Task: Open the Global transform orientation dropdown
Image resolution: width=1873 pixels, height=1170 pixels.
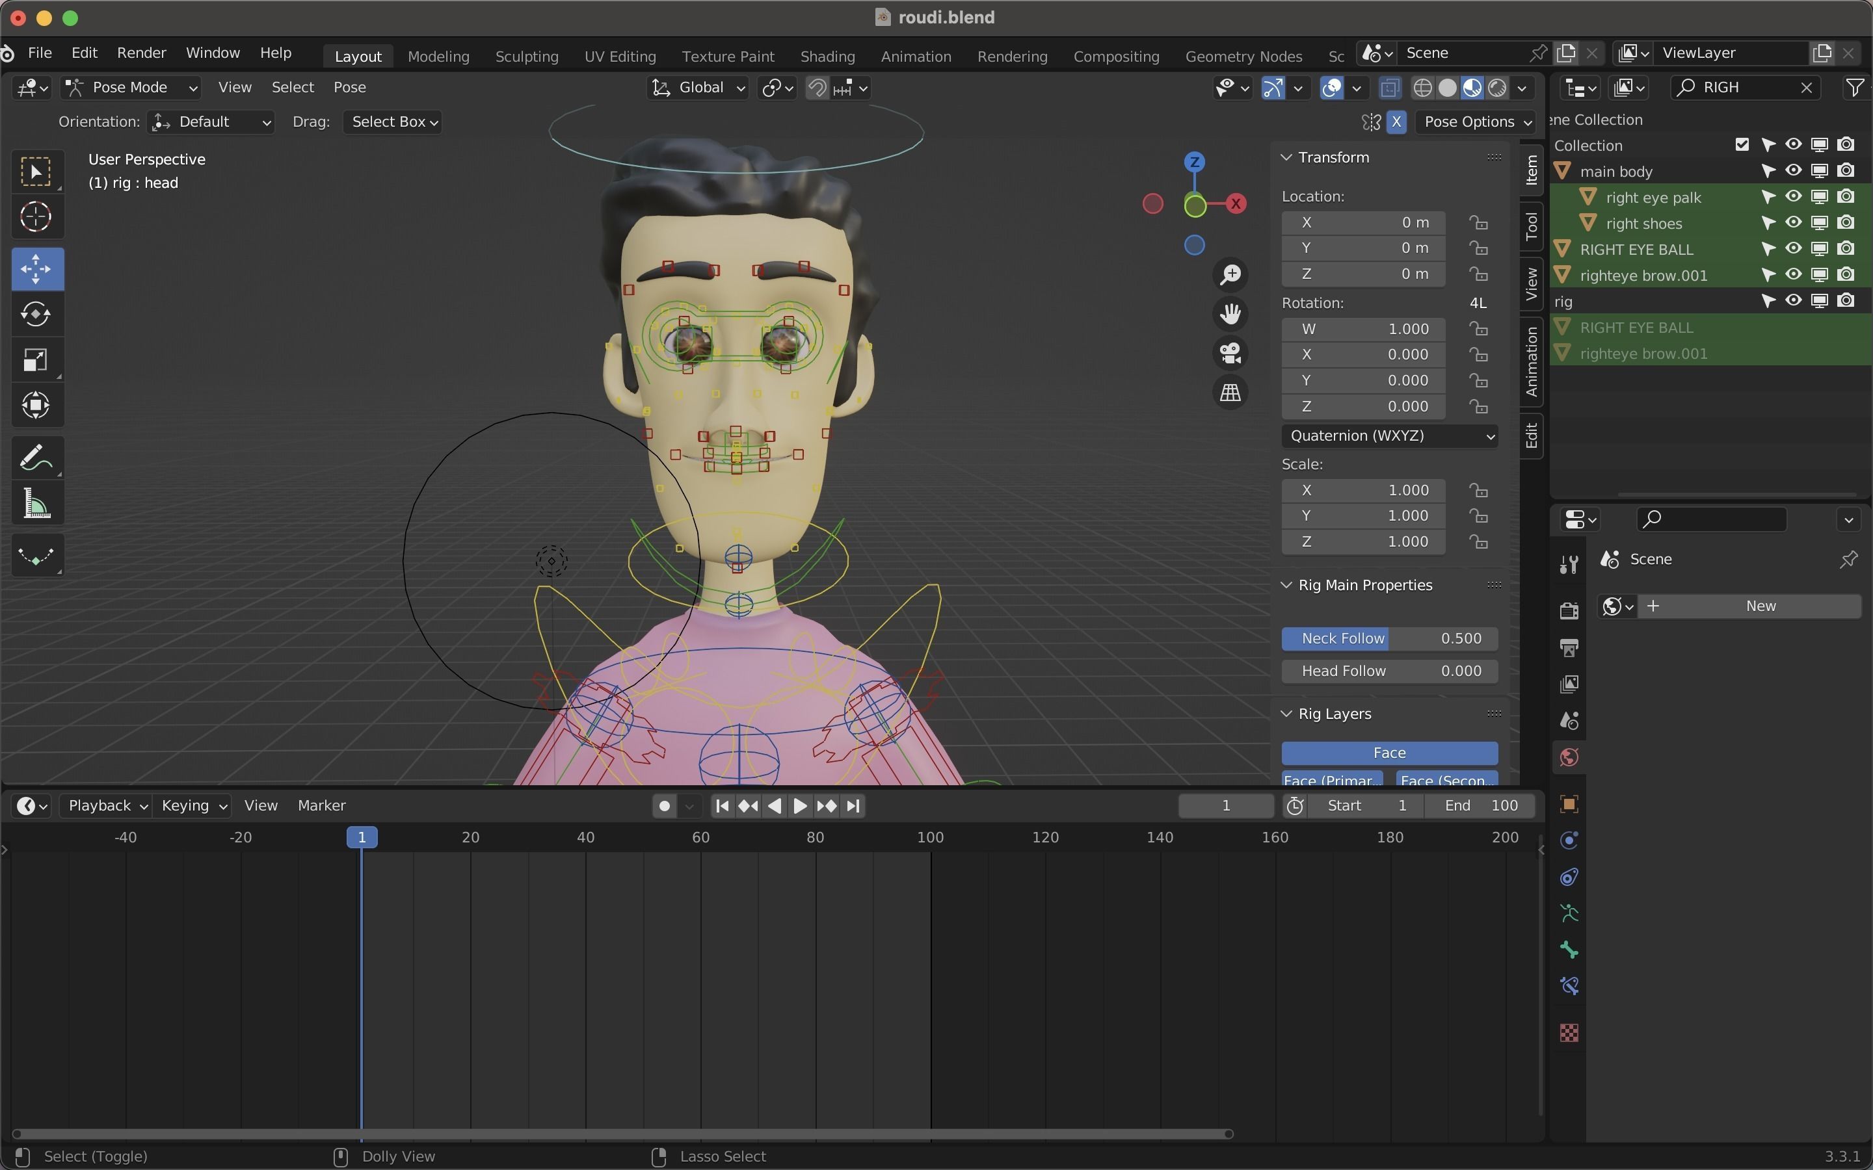Action: [x=698, y=88]
